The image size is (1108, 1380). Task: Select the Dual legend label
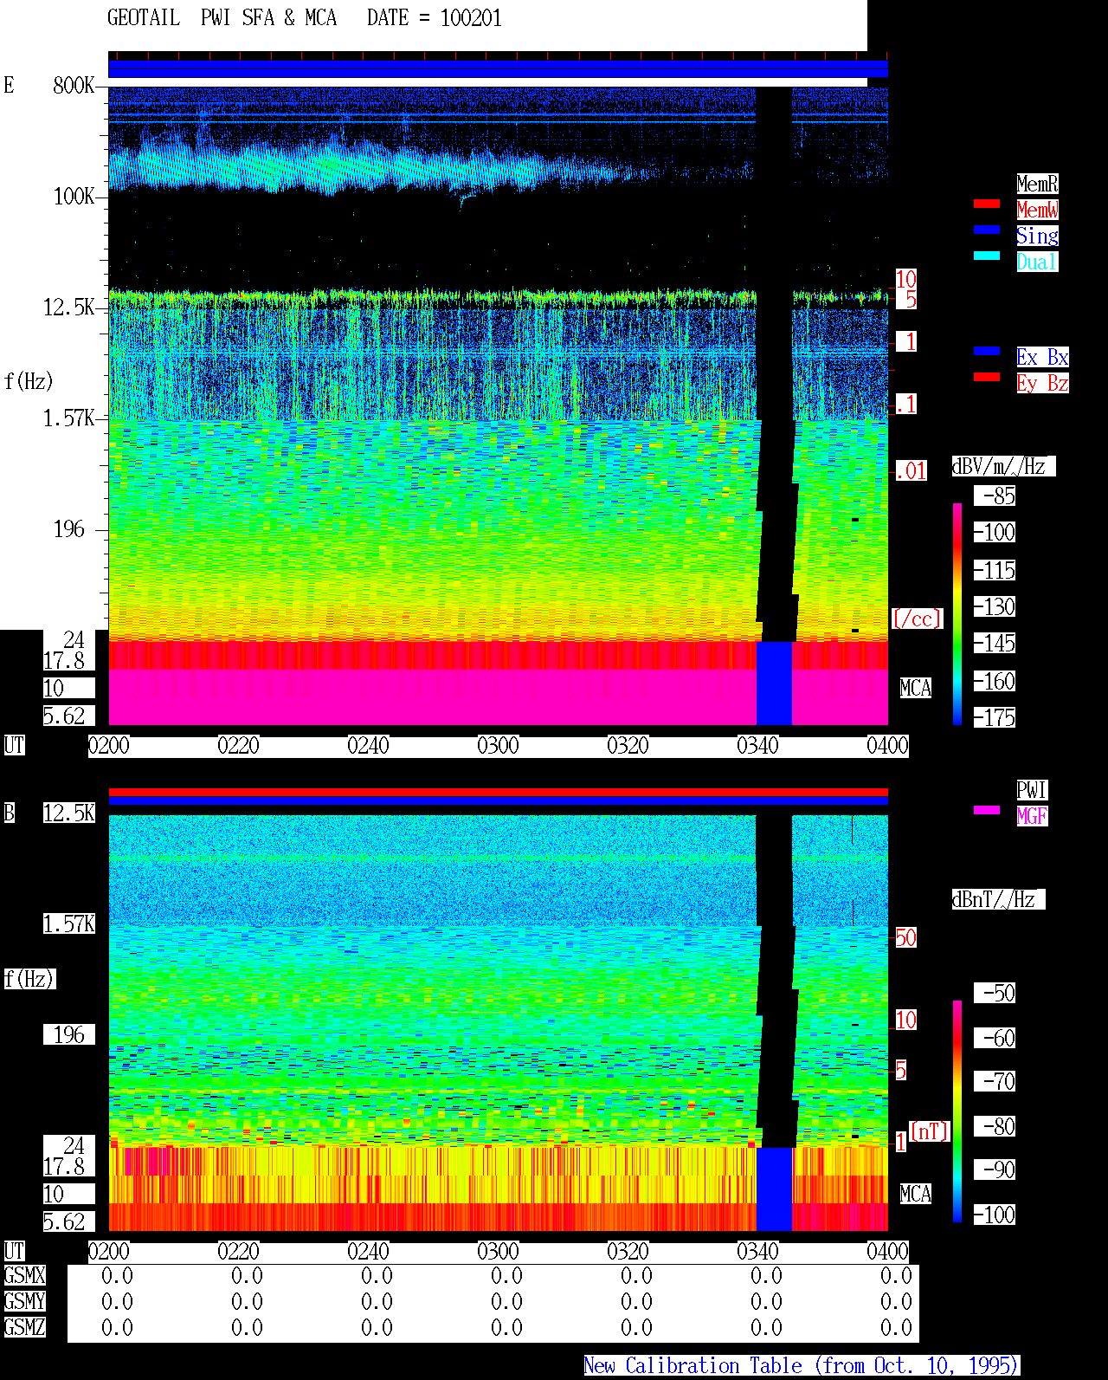click(1037, 262)
